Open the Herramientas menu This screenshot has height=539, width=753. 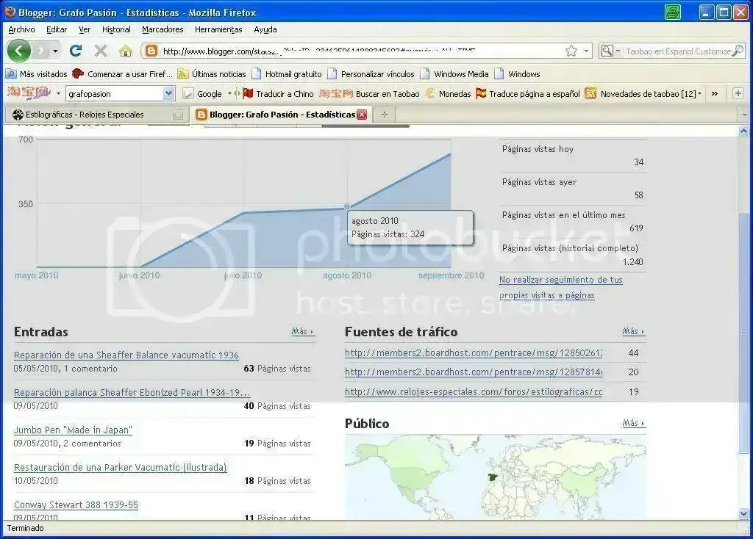coord(218,29)
